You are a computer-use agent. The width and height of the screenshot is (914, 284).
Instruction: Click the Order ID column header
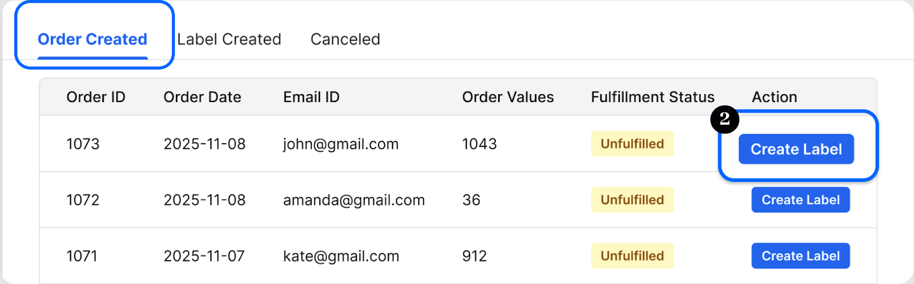pyautogui.click(x=96, y=97)
